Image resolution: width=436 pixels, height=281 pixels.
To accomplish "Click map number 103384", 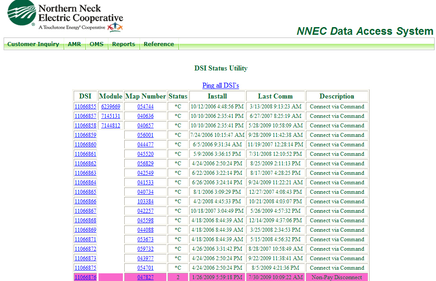I will tap(145, 201).
